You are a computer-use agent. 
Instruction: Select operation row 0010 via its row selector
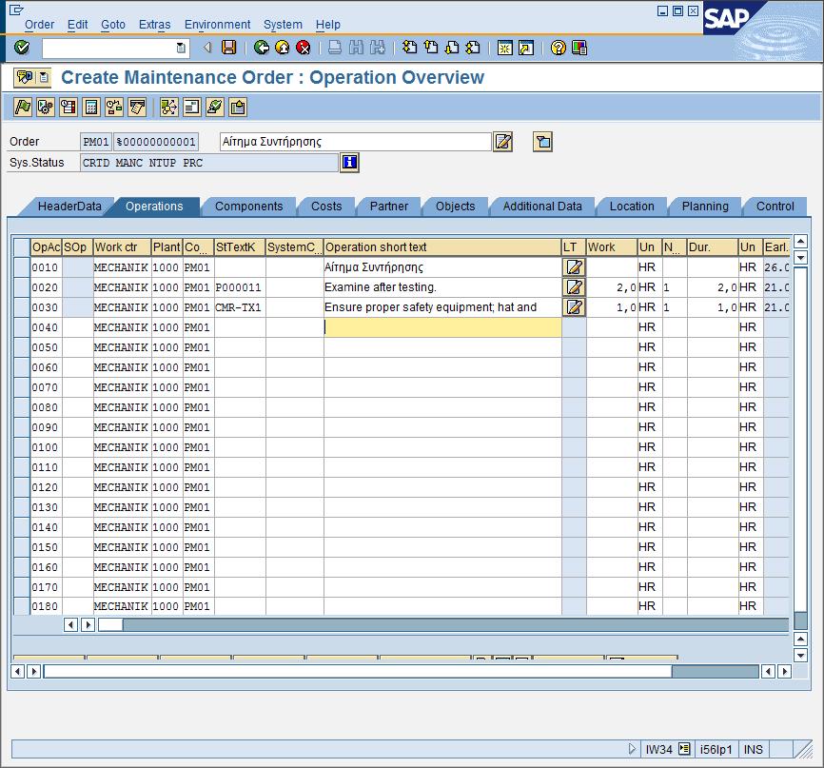pyautogui.click(x=22, y=267)
